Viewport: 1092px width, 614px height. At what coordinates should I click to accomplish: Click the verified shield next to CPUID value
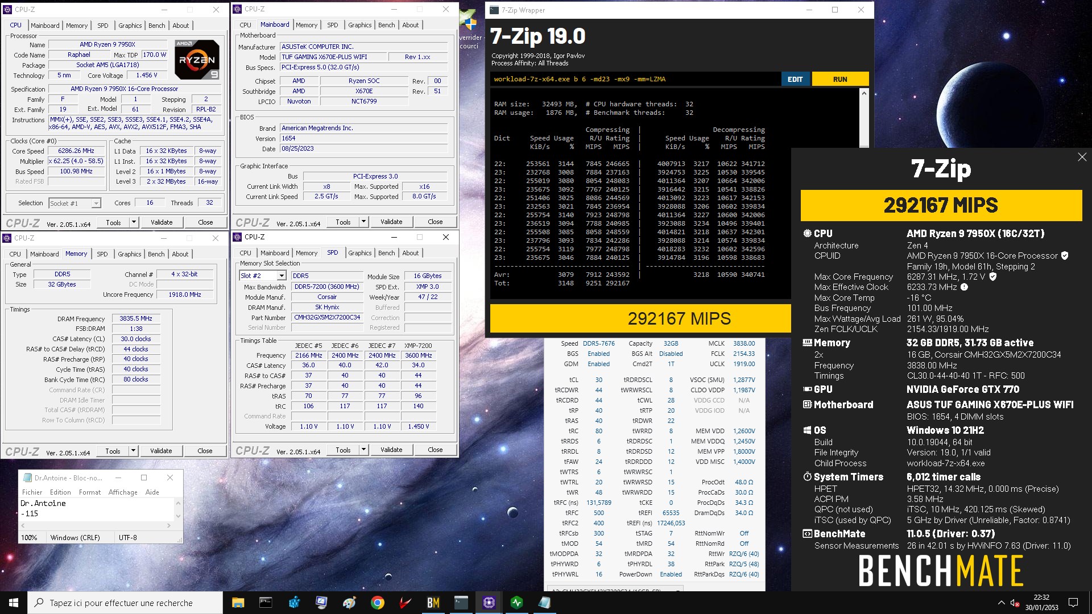1065,256
